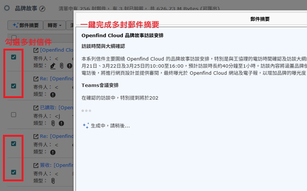Click the importance alert icon on first email

pyautogui.click(x=69, y=66)
